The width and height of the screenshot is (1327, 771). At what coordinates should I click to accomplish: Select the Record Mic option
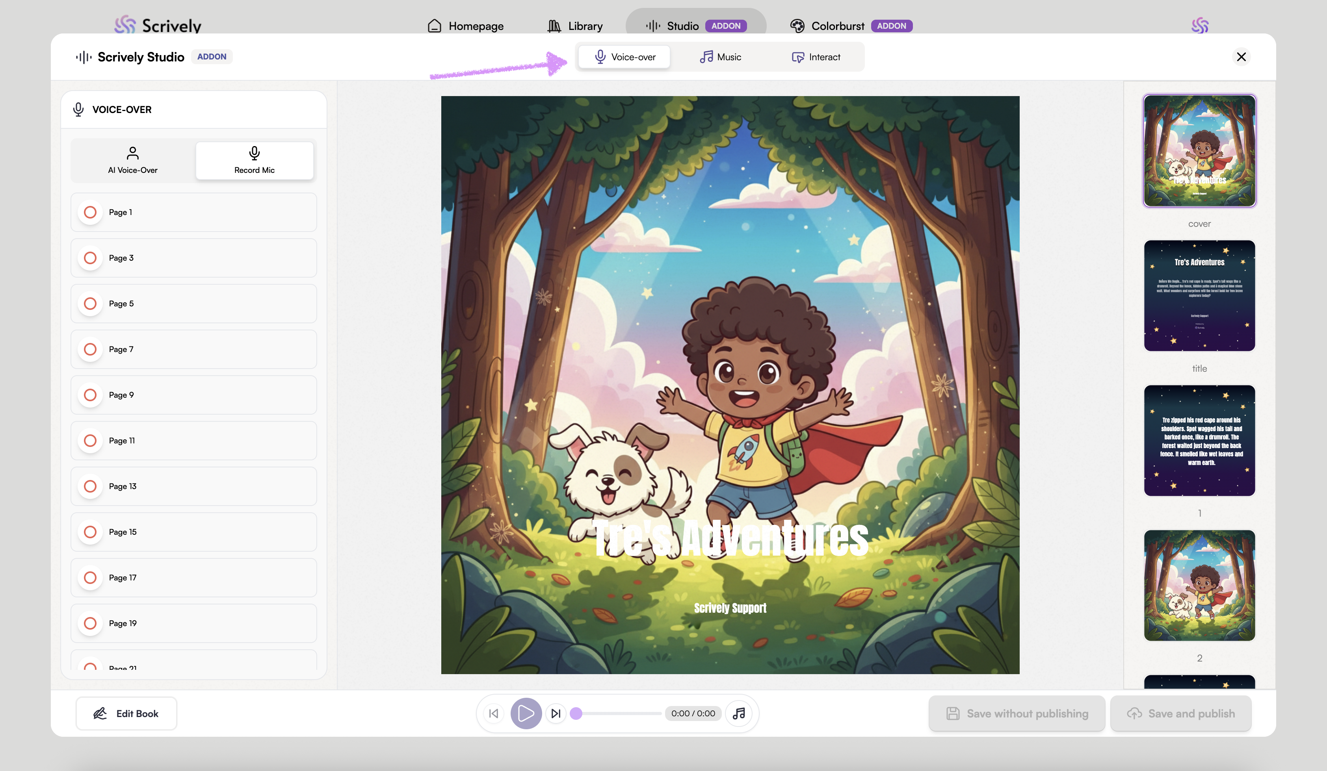[x=255, y=161]
